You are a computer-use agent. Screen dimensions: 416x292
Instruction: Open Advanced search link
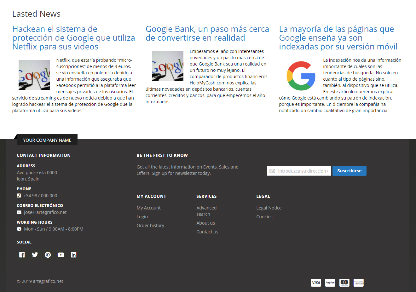[206, 211]
